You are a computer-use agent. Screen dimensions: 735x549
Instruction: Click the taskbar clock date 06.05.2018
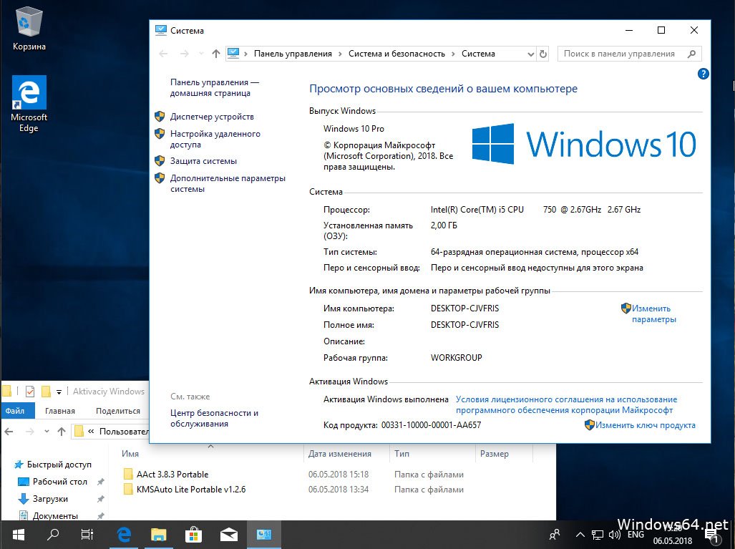click(x=673, y=541)
